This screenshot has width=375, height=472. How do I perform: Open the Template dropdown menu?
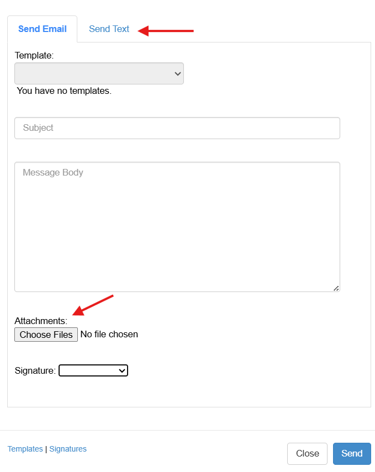pyautogui.click(x=99, y=73)
